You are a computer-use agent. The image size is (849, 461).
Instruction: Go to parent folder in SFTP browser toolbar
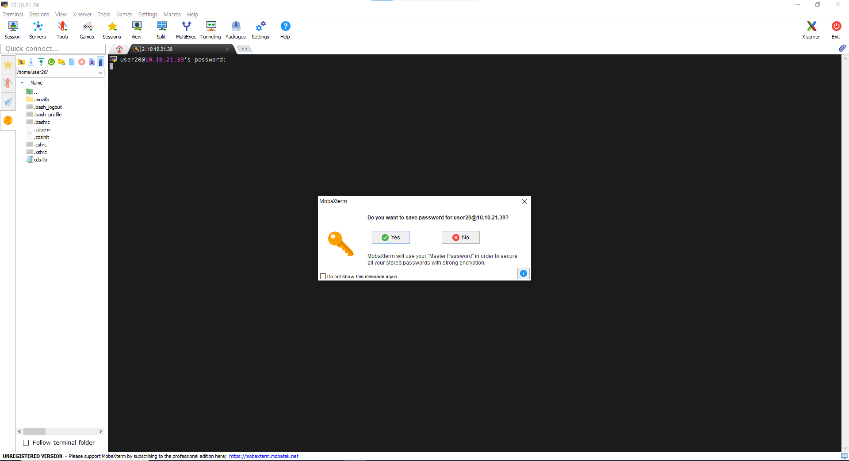pyautogui.click(x=21, y=62)
